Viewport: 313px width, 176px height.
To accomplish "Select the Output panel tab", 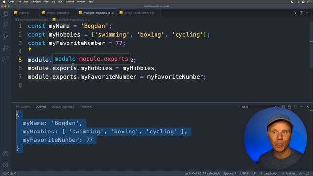I will pos(41,107).
